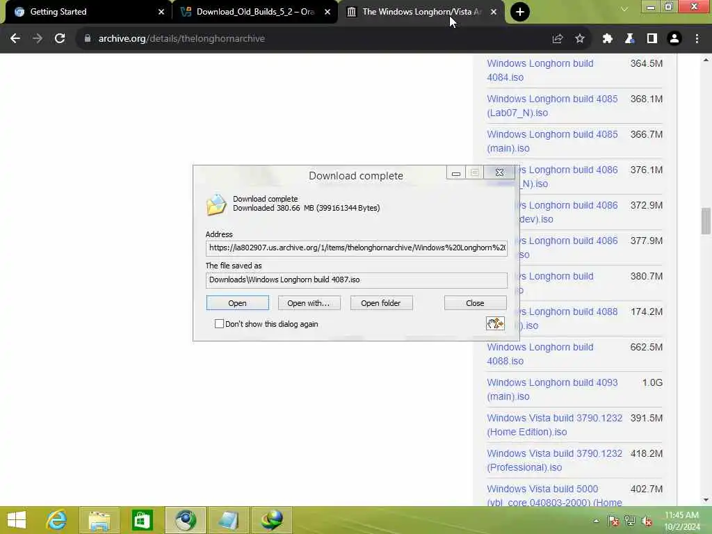The height and width of the screenshot is (534, 712).
Task: Open the flask labs icon in toolbar
Action: tap(629, 39)
